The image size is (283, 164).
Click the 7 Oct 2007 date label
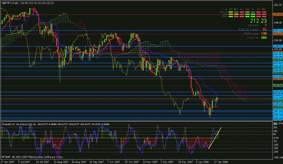click(x=114, y=162)
